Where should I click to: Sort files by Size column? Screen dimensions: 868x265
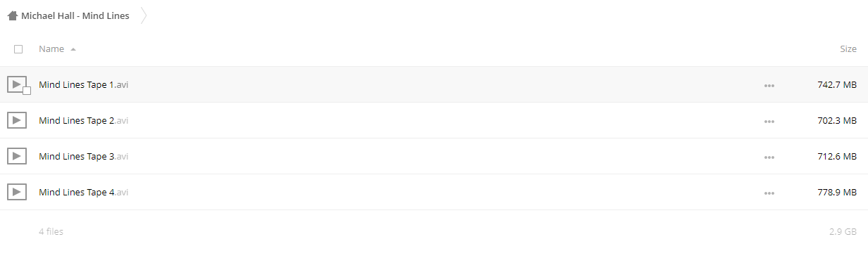(848, 49)
